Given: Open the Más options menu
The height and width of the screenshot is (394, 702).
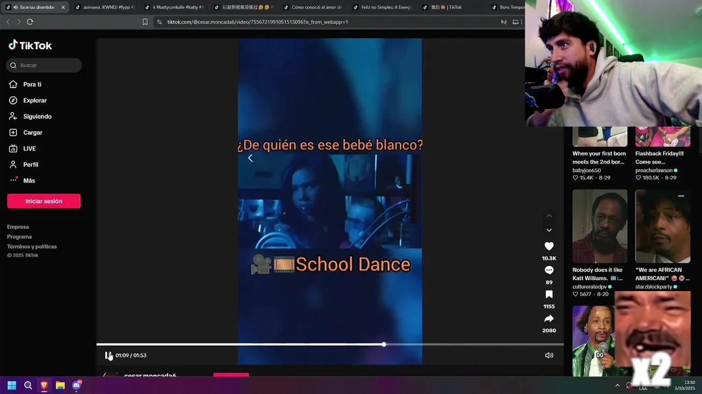Looking at the screenshot, I should pyautogui.click(x=29, y=181).
